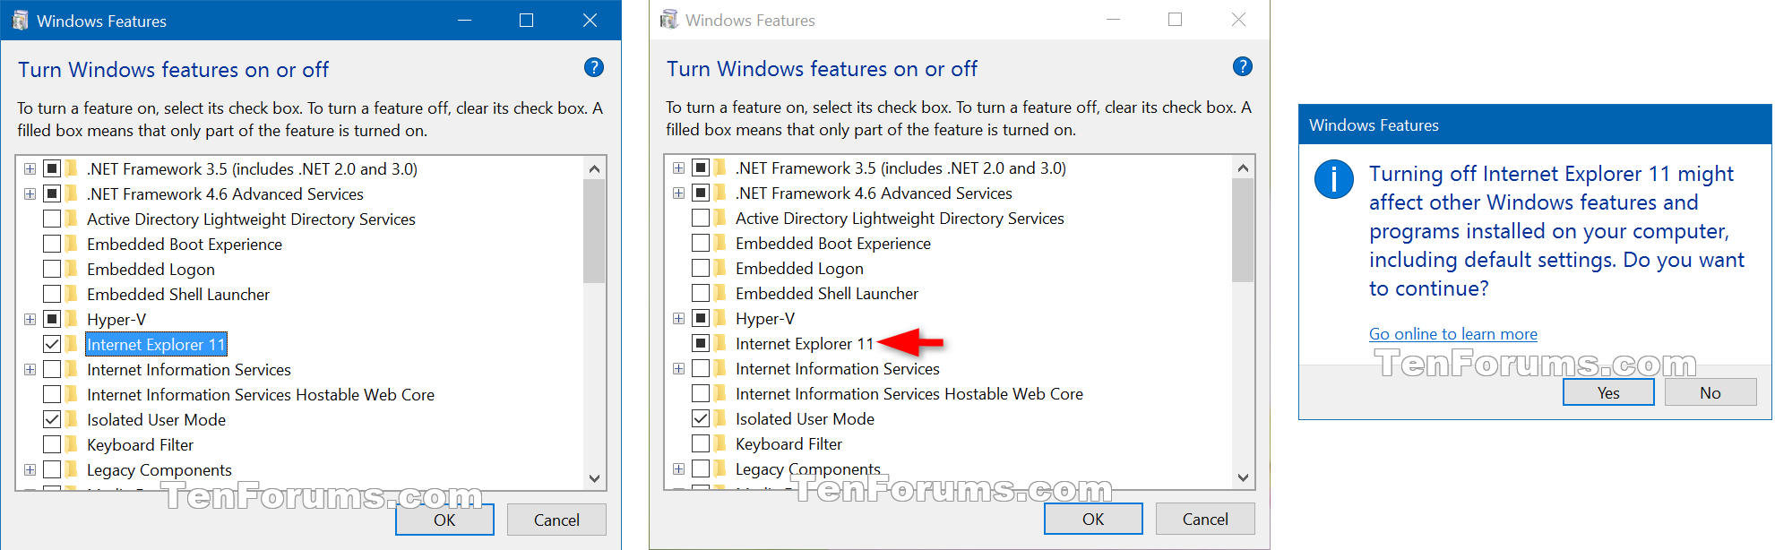
Task: Click the scroll up arrow in left window list
Action: [594, 168]
